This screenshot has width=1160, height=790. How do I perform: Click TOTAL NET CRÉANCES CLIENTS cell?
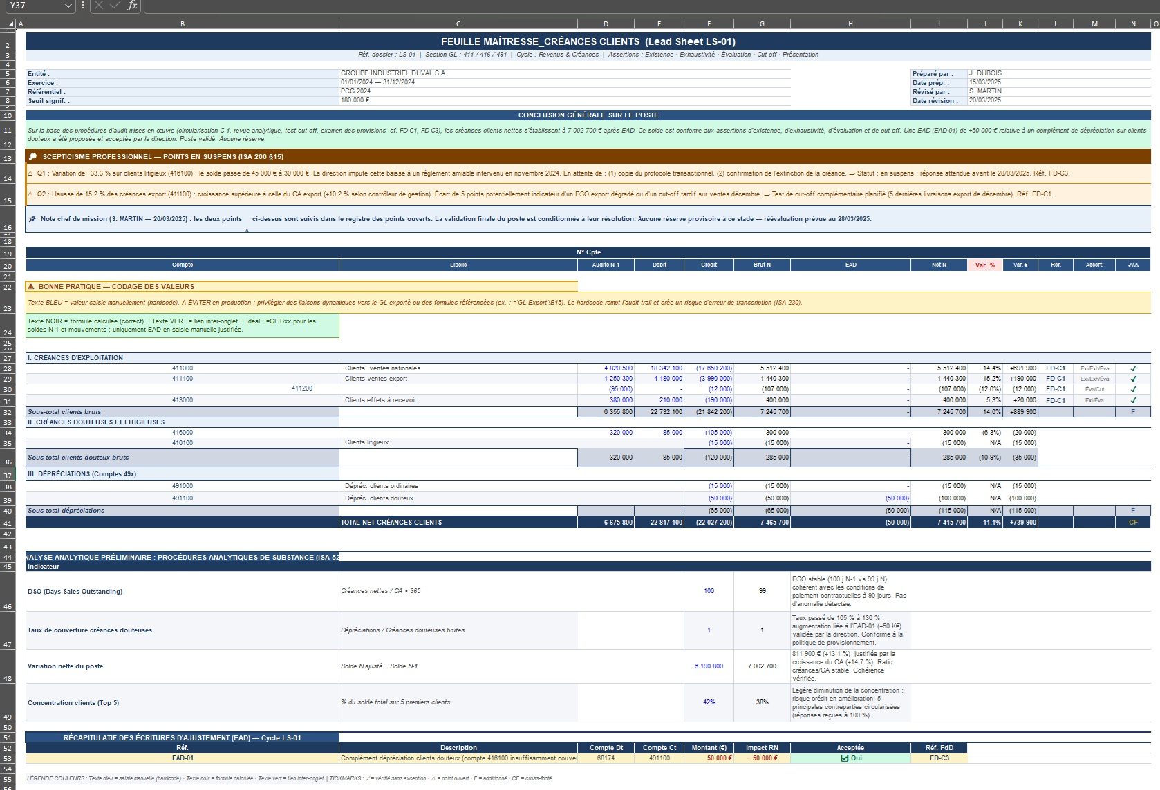click(458, 523)
